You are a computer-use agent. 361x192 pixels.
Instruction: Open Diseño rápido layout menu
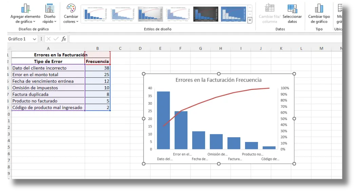[x=49, y=14]
